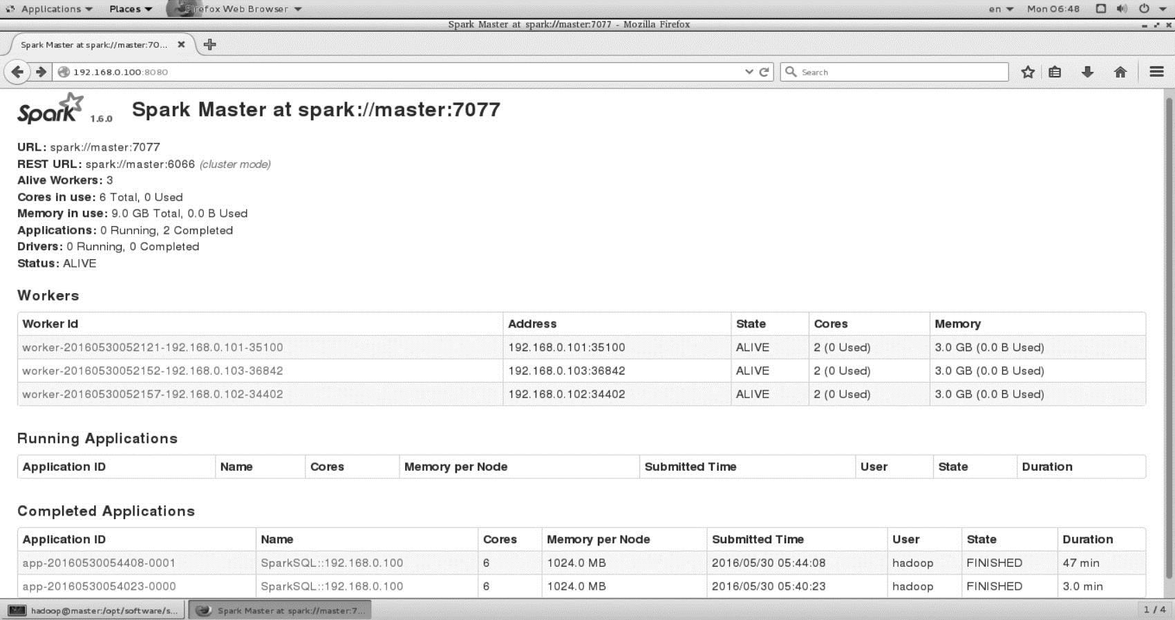The width and height of the screenshot is (1175, 620).
Task: Click the search magnifier icon
Action: (791, 72)
